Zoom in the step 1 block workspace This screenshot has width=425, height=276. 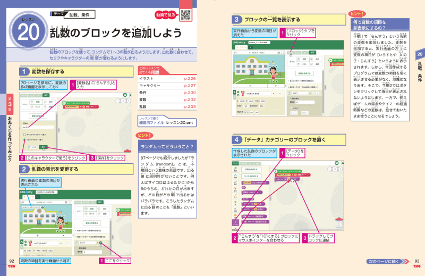pyautogui.click(x=129, y=101)
